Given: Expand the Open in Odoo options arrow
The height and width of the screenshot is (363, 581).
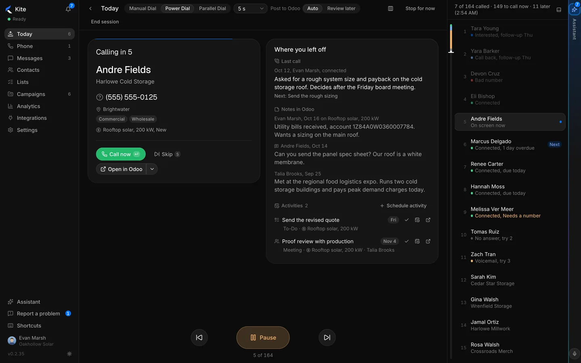Looking at the screenshot, I should [152, 169].
